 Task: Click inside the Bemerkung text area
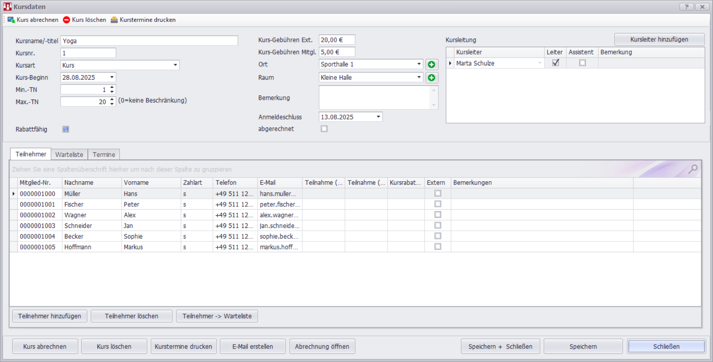click(x=374, y=98)
